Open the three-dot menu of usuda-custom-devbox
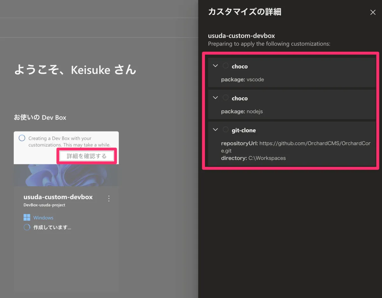382x298 pixels. click(109, 199)
